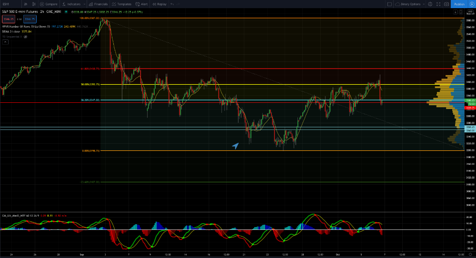Click the Oct date label on time axis

pos(337,255)
